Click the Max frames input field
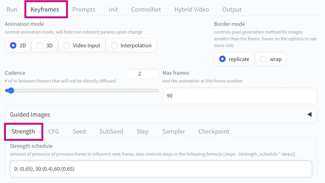The image size is (325, 183). (240, 96)
